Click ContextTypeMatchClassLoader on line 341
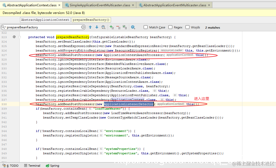 (x=132, y=118)
